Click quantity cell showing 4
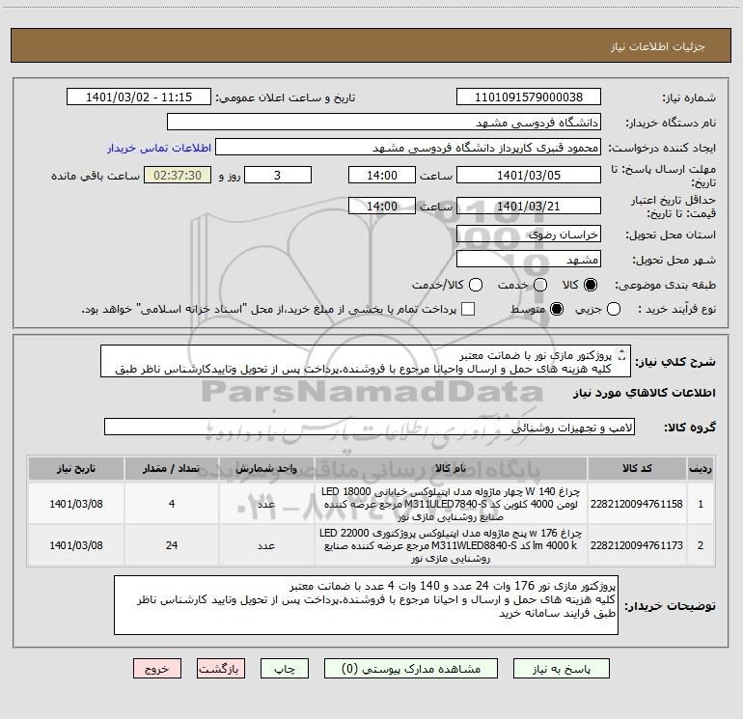The width and height of the screenshot is (743, 719). coord(172,504)
